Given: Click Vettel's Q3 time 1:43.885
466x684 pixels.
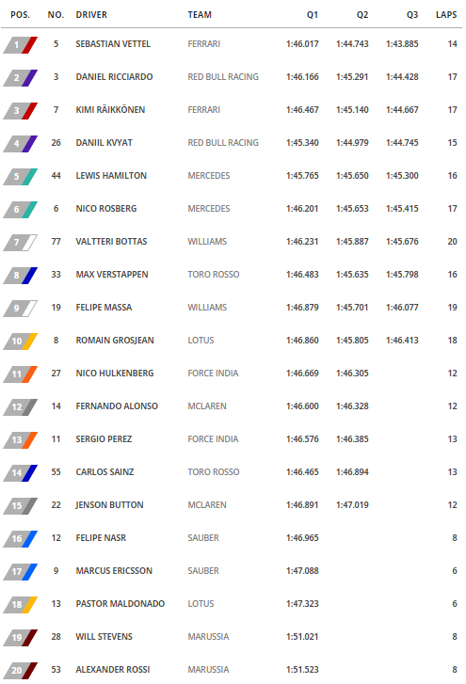Looking at the screenshot, I should (402, 44).
